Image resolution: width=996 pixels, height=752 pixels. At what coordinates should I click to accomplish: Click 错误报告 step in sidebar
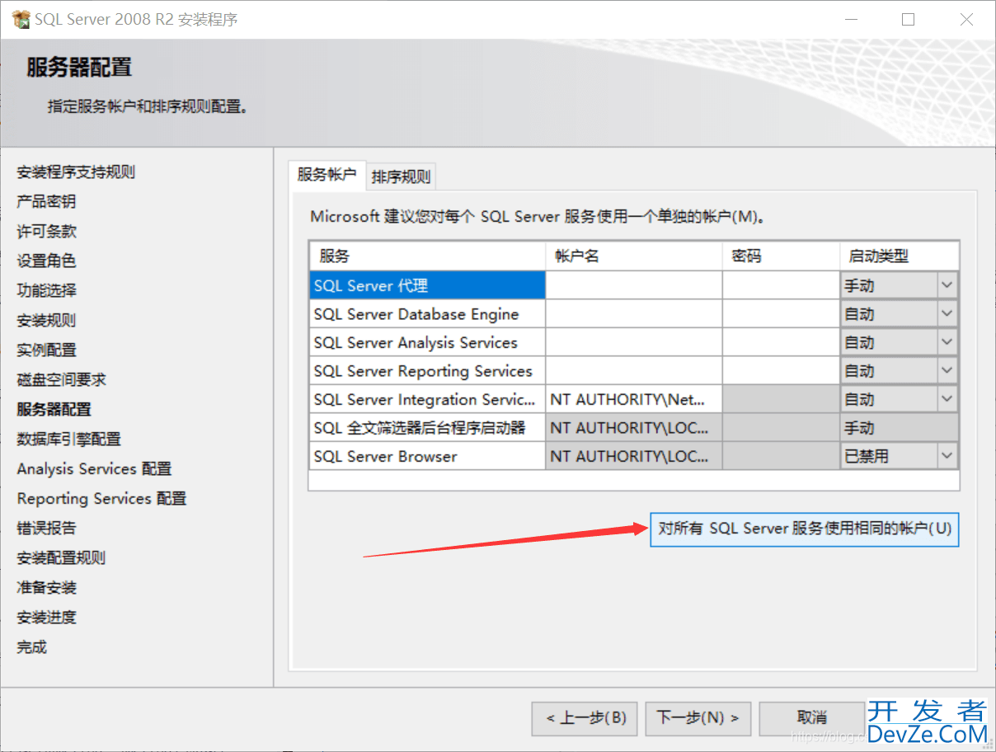[x=46, y=529]
